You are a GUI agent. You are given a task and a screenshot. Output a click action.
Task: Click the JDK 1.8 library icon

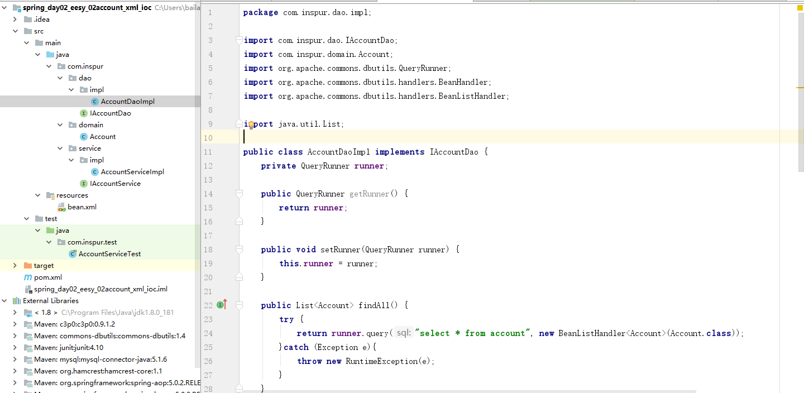(x=28, y=313)
